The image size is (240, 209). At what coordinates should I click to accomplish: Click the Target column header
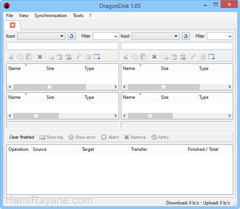tap(105, 149)
